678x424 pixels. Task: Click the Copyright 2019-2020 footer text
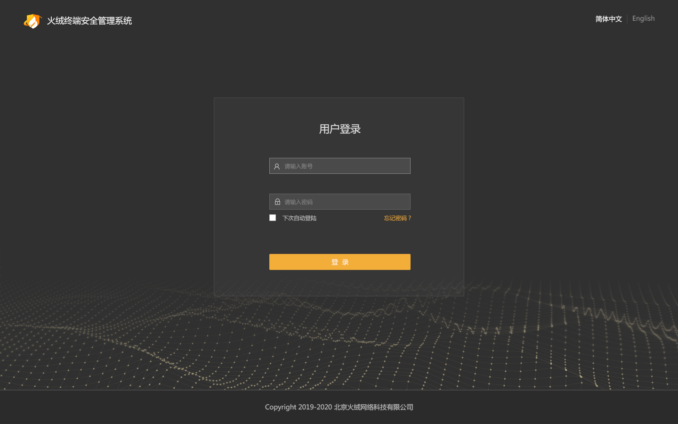[x=298, y=407]
